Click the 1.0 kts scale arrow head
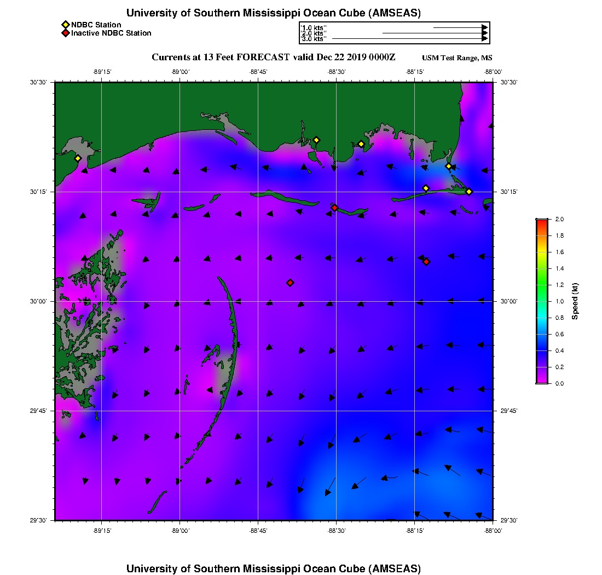Screen dimensions: 602x575 pos(484,27)
